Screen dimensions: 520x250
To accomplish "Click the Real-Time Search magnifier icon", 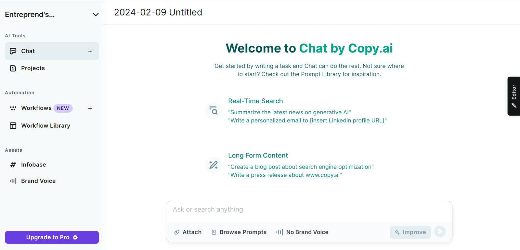I will [x=214, y=111].
